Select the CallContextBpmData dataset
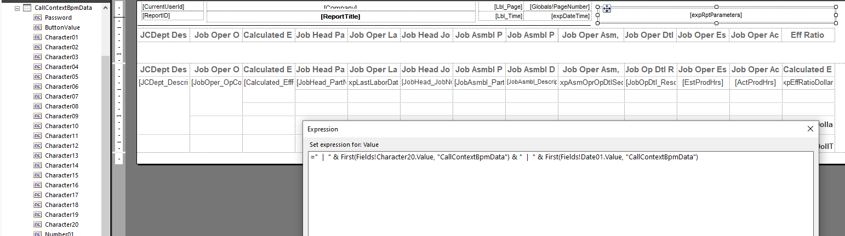Image resolution: width=845 pixels, height=236 pixels. 63,8
